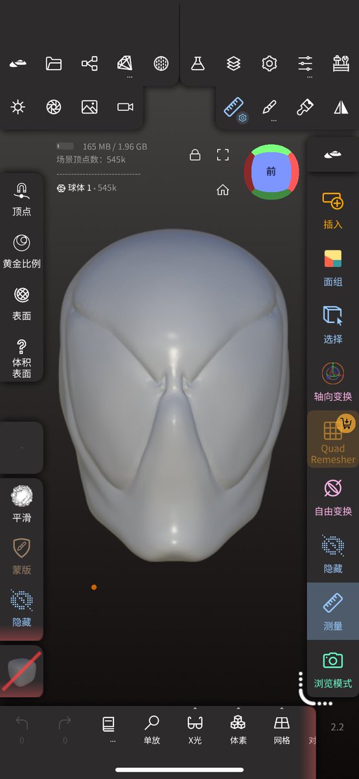This screenshot has width=359, height=779.
Task: Select the 顶点 snap option
Action: coord(21,199)
